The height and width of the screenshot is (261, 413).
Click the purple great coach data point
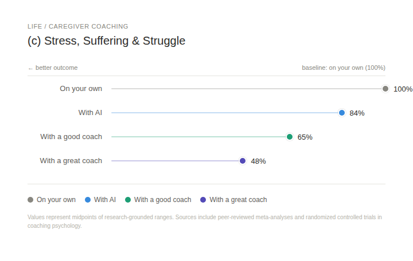click(x=243, y=161)
